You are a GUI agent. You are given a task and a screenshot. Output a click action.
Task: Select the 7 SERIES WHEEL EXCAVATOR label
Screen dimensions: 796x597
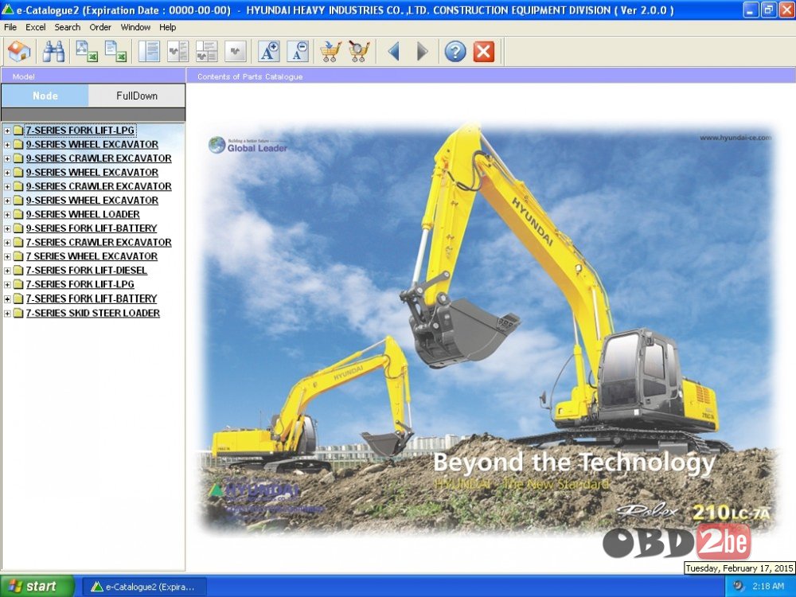coord(92,256)
